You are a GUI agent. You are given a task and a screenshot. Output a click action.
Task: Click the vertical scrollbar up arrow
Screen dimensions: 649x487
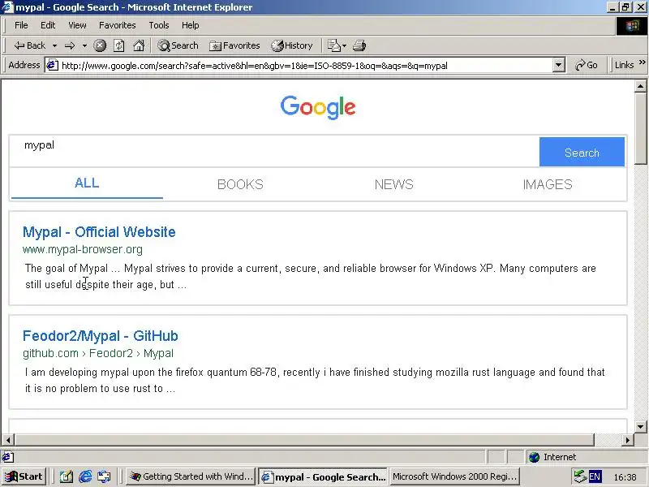pyautogui.click(x=640, y=86)
